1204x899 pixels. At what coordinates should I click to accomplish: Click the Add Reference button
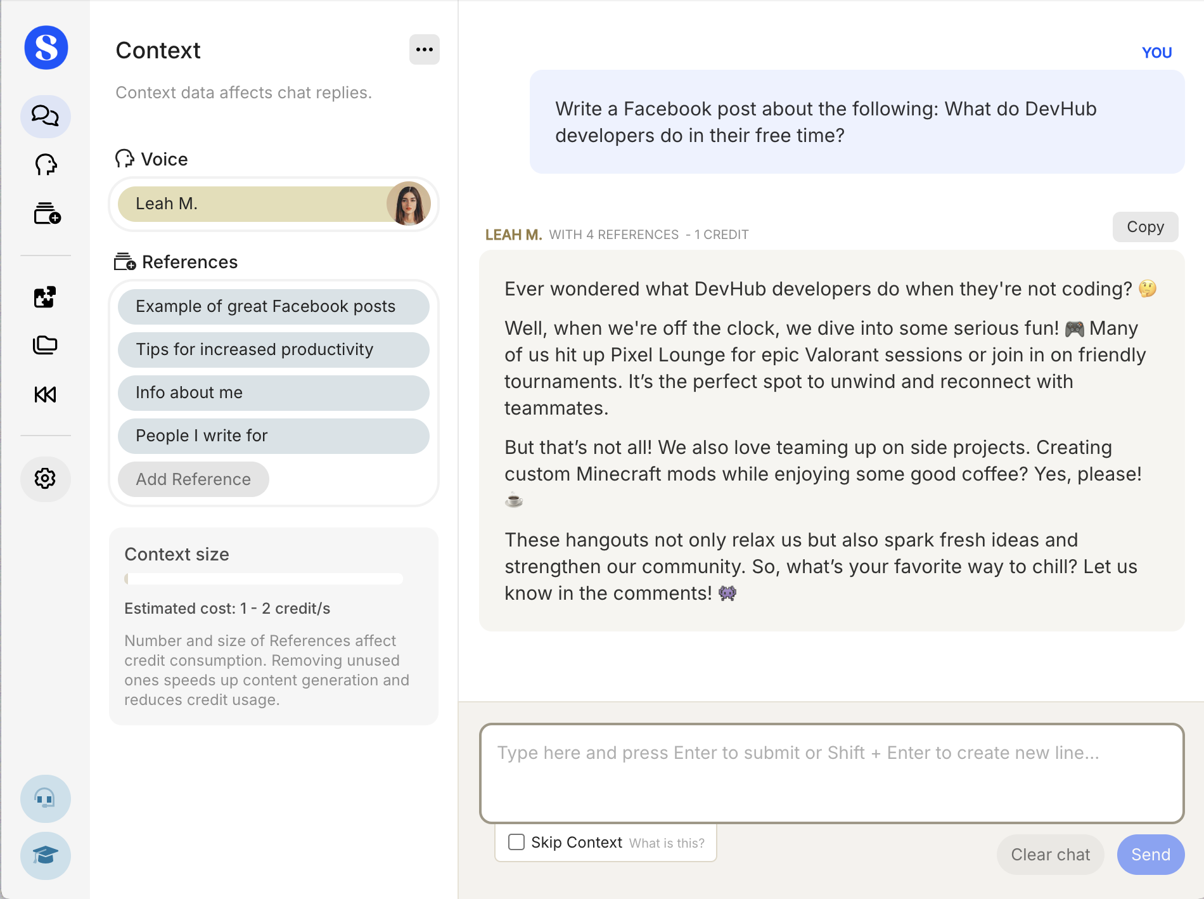(193, 479)
